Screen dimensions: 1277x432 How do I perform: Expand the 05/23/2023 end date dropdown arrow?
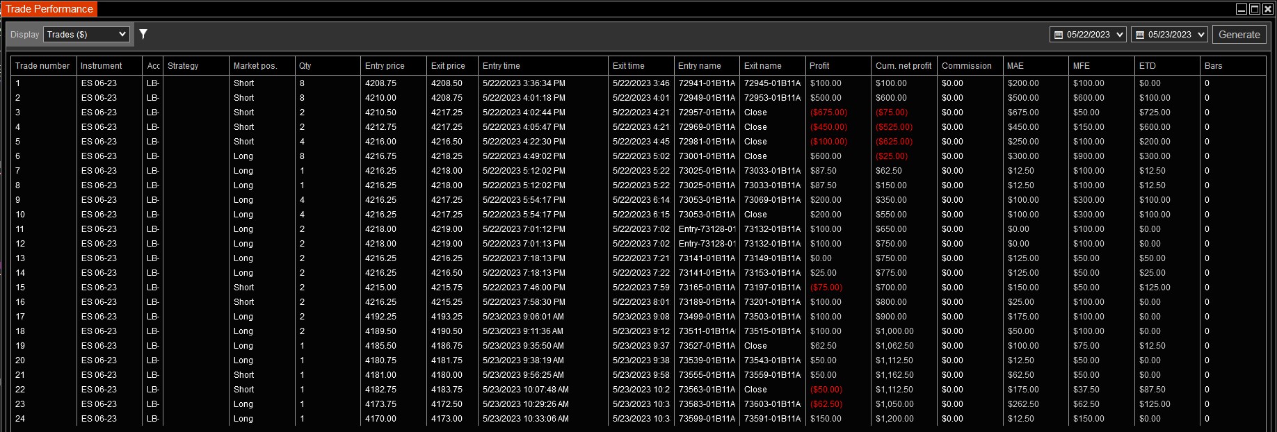pyautogui.click(x=1200, y=35)
